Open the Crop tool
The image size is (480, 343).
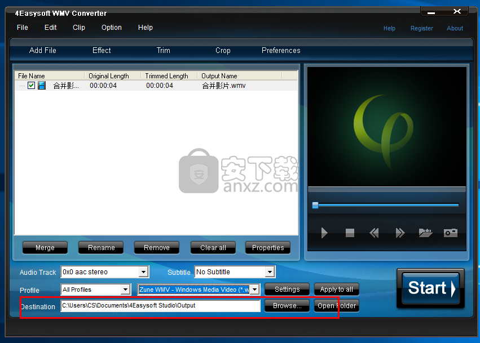[223, 51]
